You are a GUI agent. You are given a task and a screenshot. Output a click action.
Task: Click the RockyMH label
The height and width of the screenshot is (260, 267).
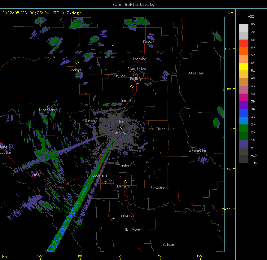click(x=76, y=70)
